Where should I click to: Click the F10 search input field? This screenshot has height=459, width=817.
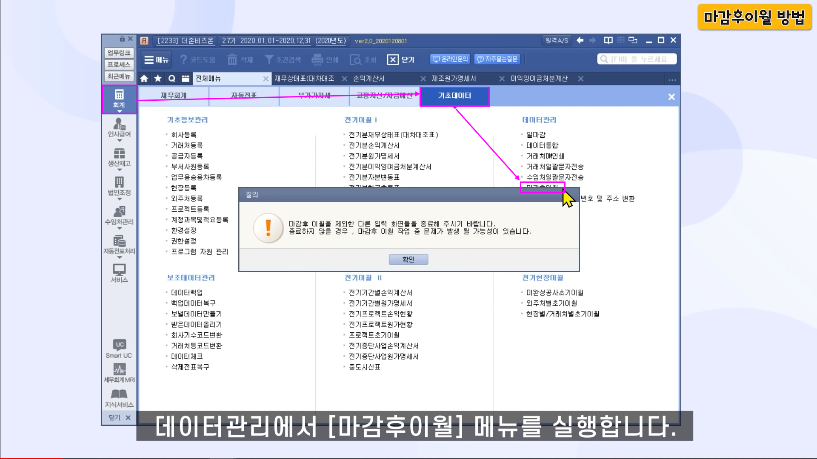coord(637,59)
